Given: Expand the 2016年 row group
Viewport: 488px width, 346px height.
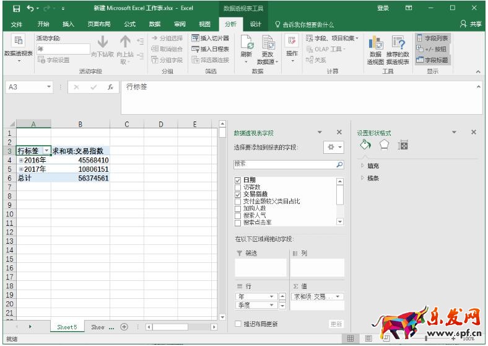Looking at the screenshot, I should tap(20, 161).
